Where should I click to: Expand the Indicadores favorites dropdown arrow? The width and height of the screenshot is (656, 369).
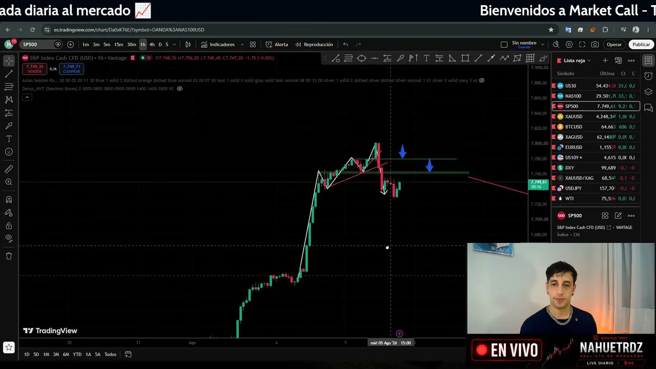point(242,45)
